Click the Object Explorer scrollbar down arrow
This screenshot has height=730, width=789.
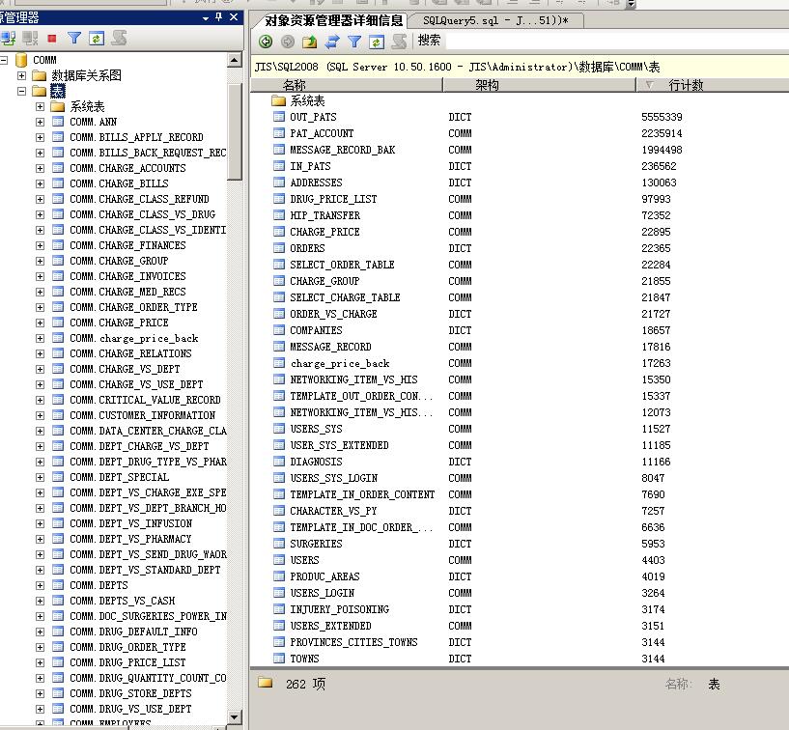pos(235,716)
